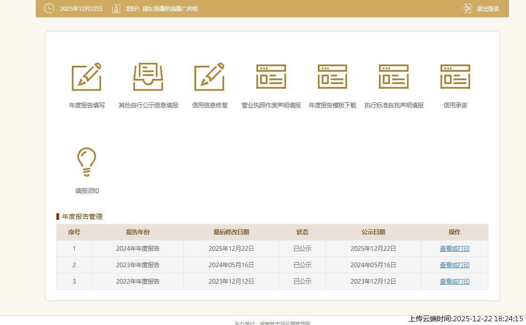Image resolution: width=526 pixels, height=325 pixels.
Task: Open 查看或打印 for the 2023 annual report
Action: click(x=454, y=265)
